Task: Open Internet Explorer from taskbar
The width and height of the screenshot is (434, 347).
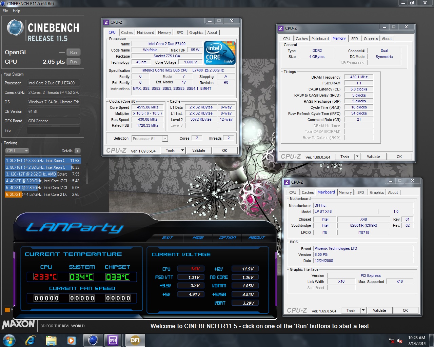Action: click(x=30, y=340)
